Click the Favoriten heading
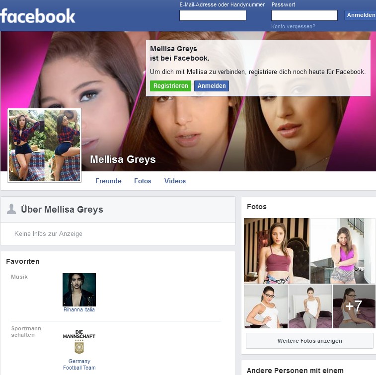376x375 pixels. pyautogui.click(x=23, y=261)
